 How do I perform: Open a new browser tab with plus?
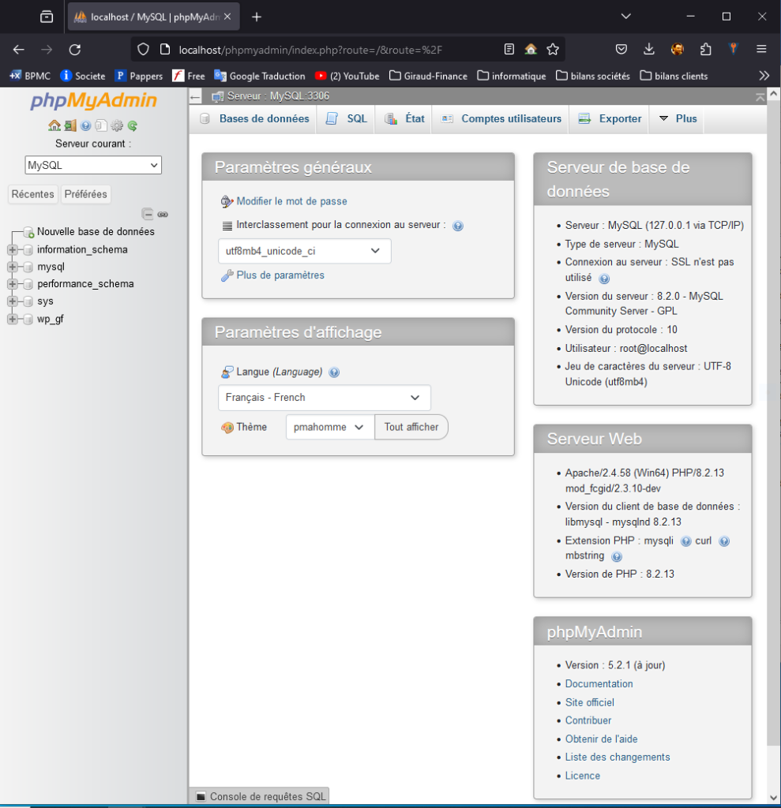(x=257, y=17)
